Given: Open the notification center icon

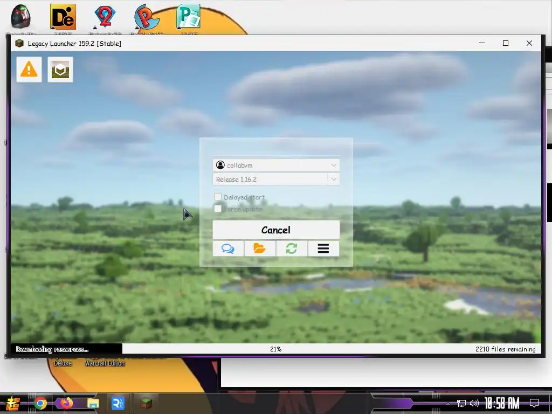Looking at the screenshot, I should pyautogui.click(x=534, y=403).
